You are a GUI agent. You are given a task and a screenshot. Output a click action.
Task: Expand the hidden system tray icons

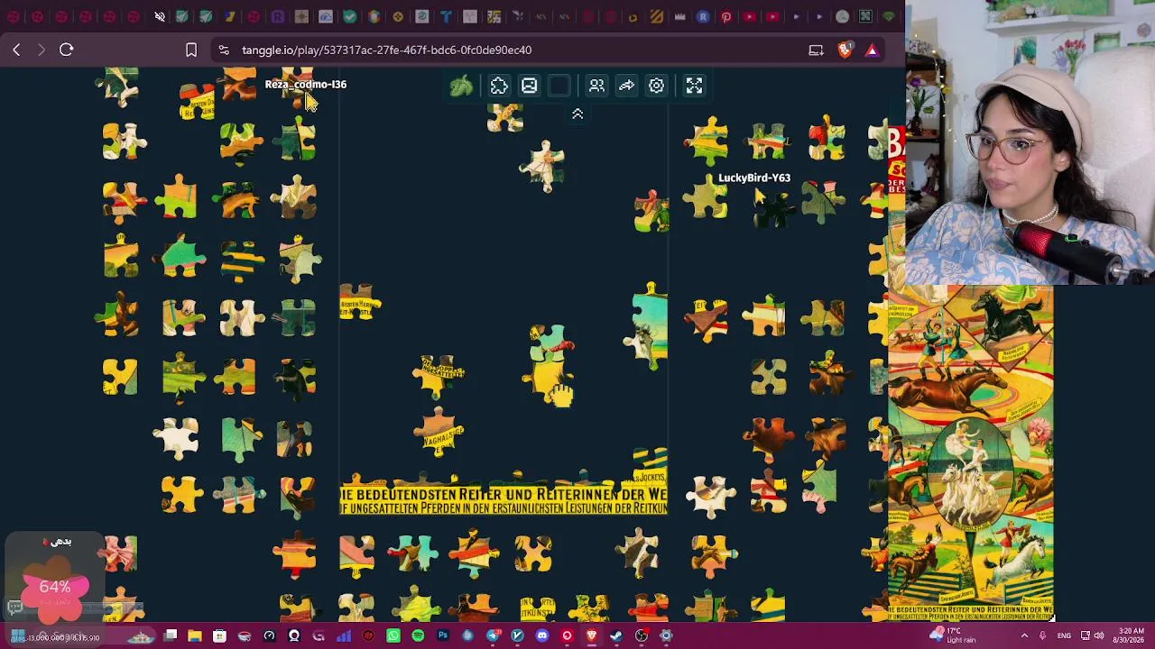(x=1024, y=636)
